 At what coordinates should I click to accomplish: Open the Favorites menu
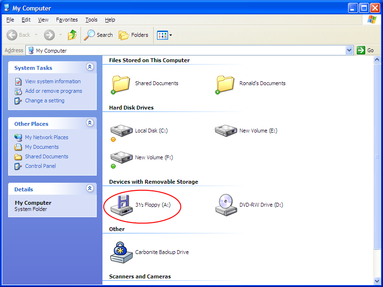coord(67,20)
